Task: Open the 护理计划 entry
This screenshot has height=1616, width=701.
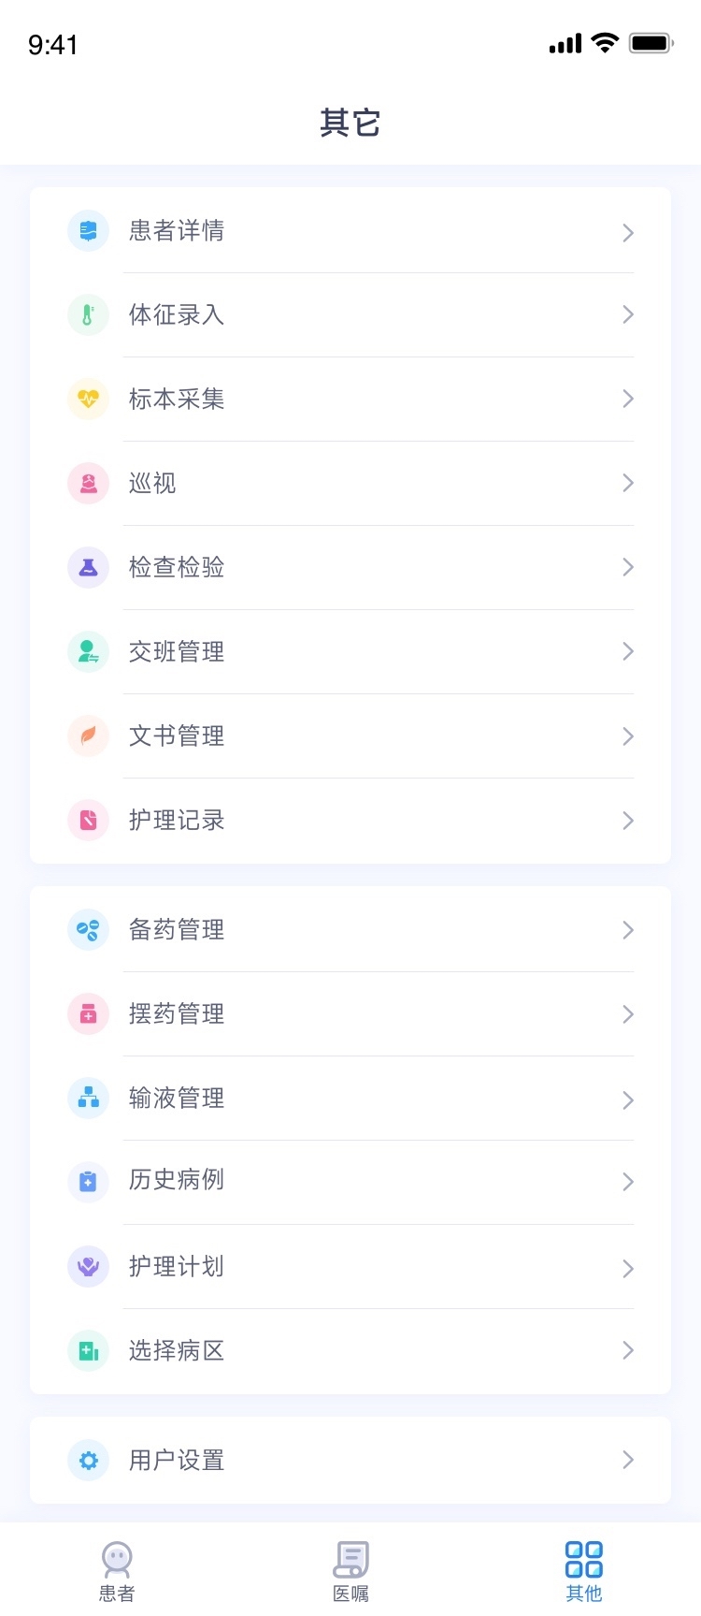Action: pyautogui.click(x=350, y=1267)
